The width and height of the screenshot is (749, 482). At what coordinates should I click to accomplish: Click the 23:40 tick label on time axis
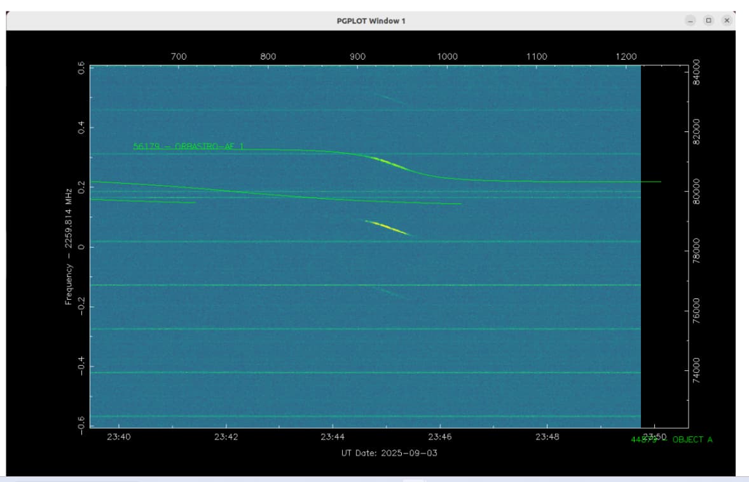point(119,437)
